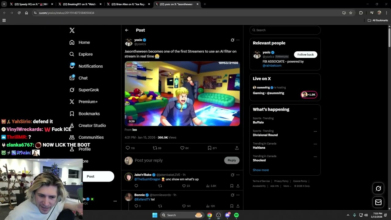Open Explore in X sidebar

(x=81, y=54)
